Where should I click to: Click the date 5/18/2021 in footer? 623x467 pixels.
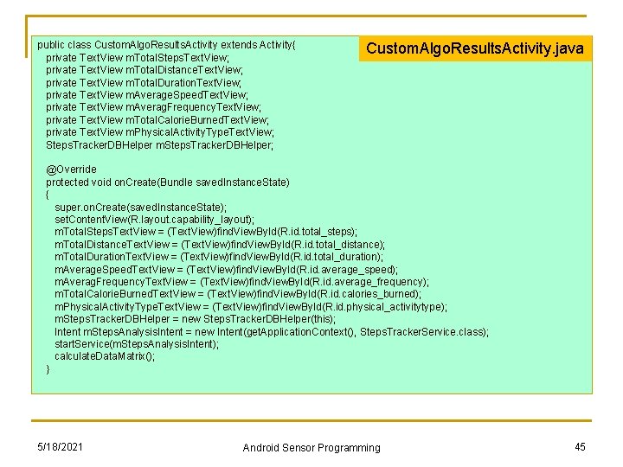60,447
